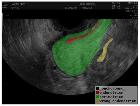Click the Har-mid setting label
Image resolution: width=140 pixels, height=106 pixels.
coord(134,15)
